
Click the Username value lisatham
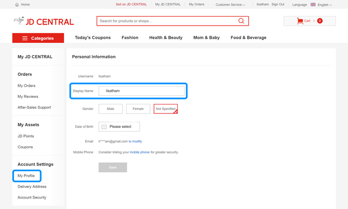tap(104, 76)
